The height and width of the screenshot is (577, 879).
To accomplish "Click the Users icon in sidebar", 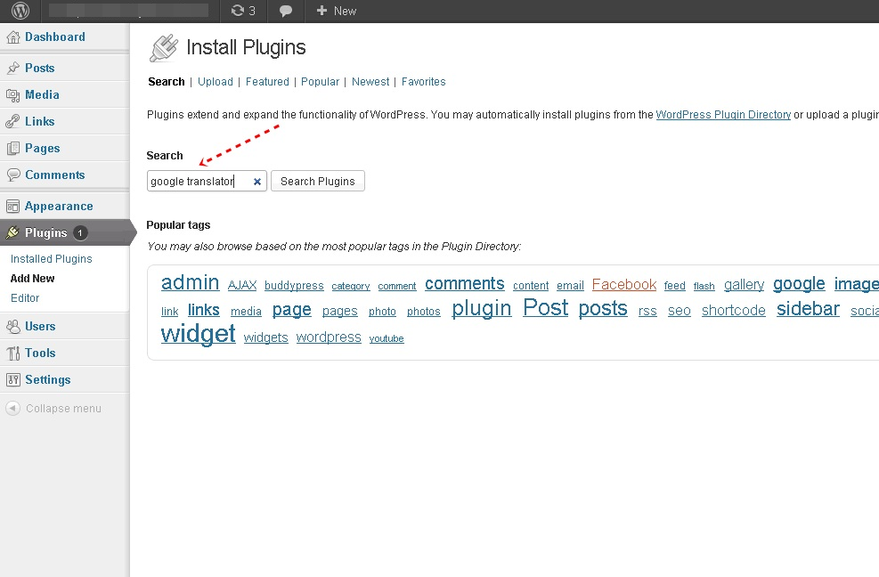I will coord(12,327).
